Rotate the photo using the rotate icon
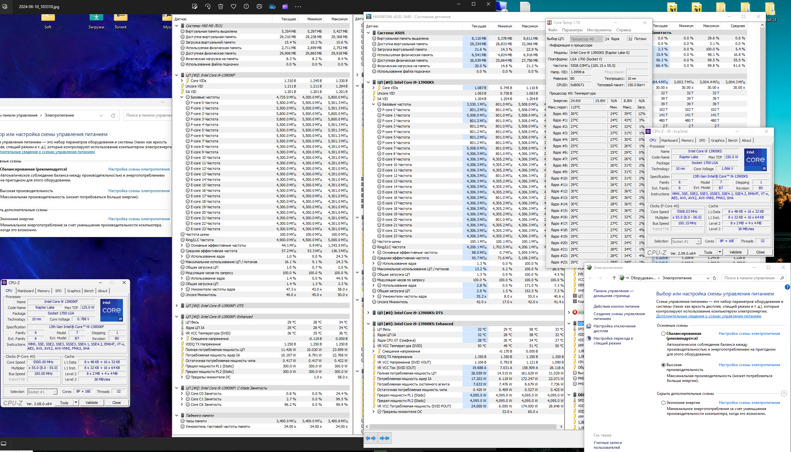 pyautogui.click(x=208, y=6)
